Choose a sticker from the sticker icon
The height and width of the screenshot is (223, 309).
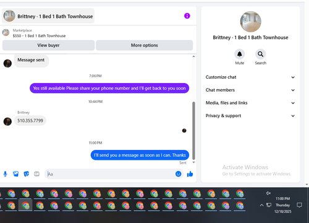pyautogui.click(x=27, y=174)
